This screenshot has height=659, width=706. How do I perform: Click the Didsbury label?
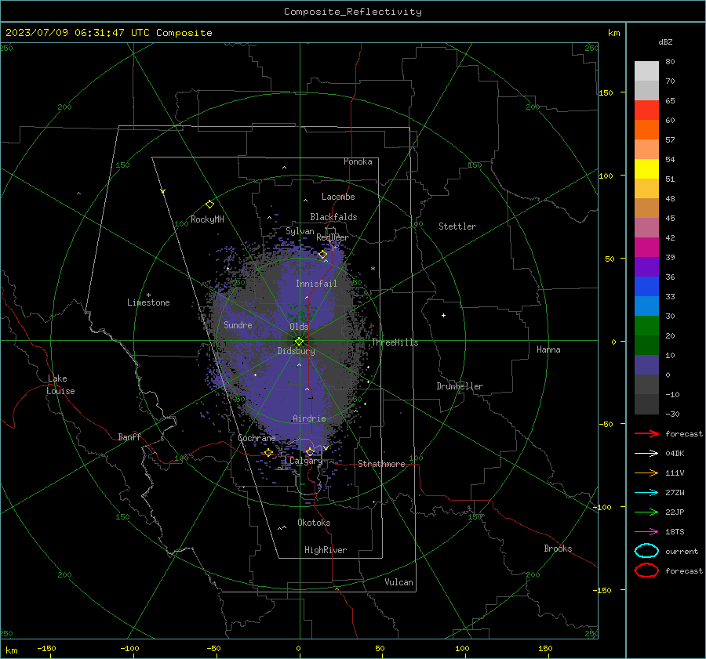(297, 351)
